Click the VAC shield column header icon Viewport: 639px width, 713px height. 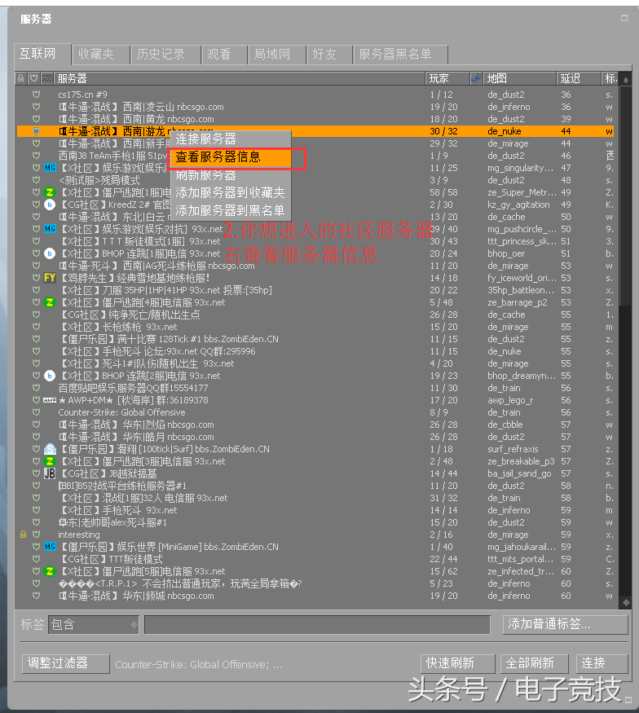[x=34, y=78]
